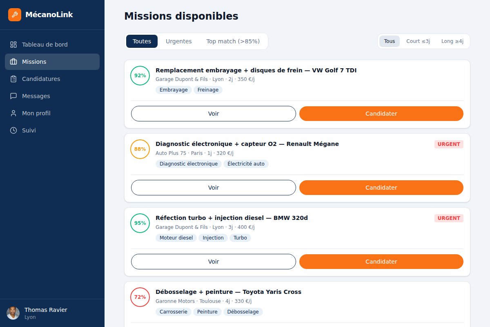This screenshot has width=490, height=327.
Task: Click the Freinage skill tag
Action: 208,90
